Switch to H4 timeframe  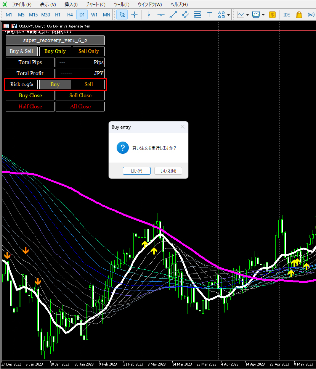pyautogui.click(x=70, y=15)
